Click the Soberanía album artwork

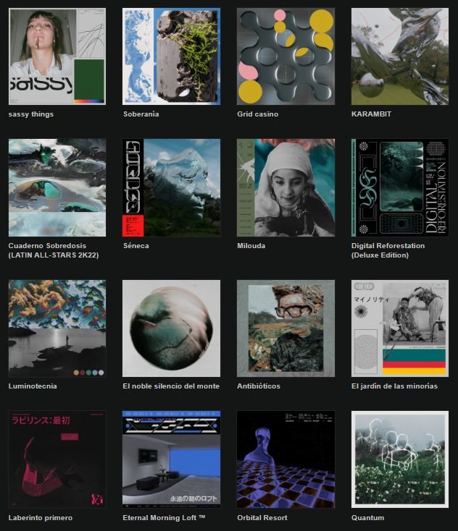[x=171, y=56]
